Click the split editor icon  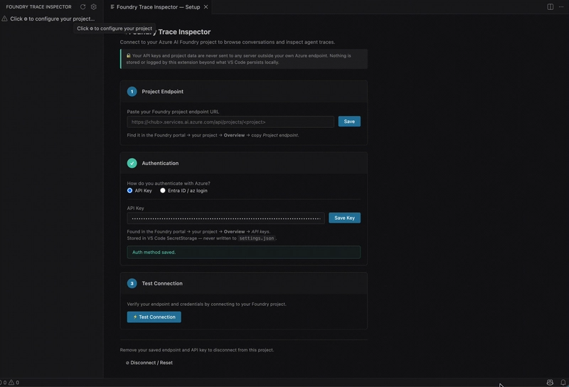pos(550,7)
